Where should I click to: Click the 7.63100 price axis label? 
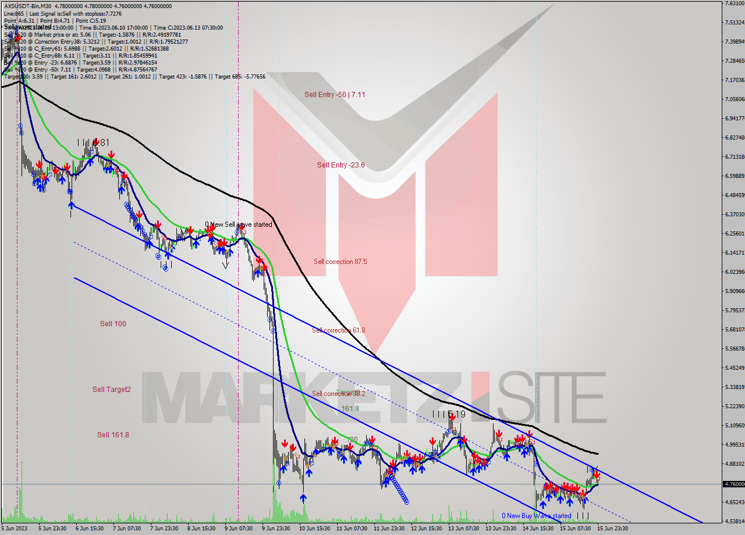(x=733, y=3)
